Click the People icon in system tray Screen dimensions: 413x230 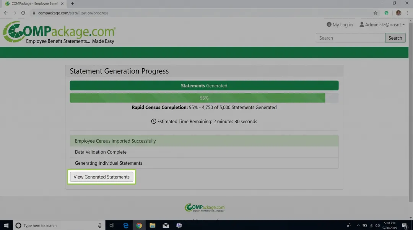click(349, 225)
